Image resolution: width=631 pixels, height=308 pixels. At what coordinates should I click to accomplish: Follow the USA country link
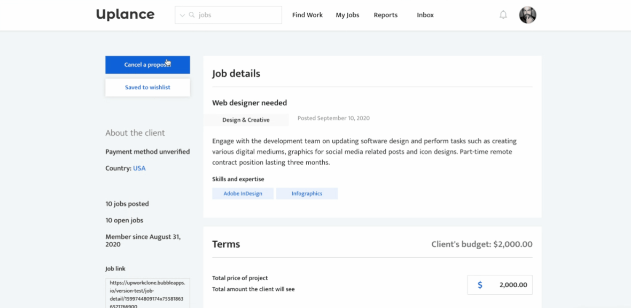139,168
